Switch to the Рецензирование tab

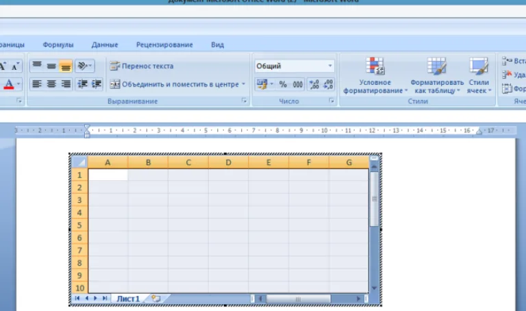pyautogui.click(x=164, y=45)
